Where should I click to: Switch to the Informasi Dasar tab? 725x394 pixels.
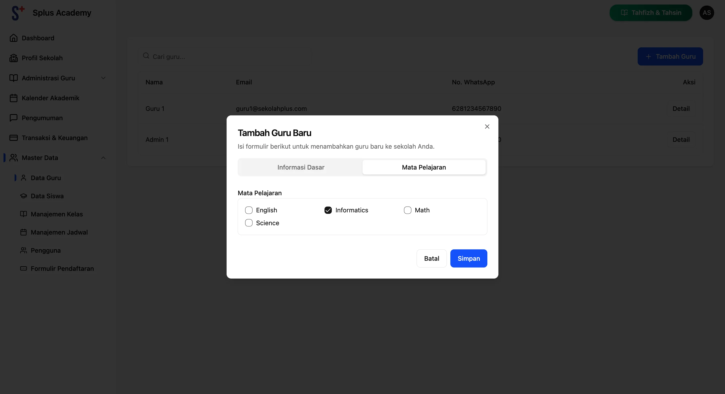[300, 167]
